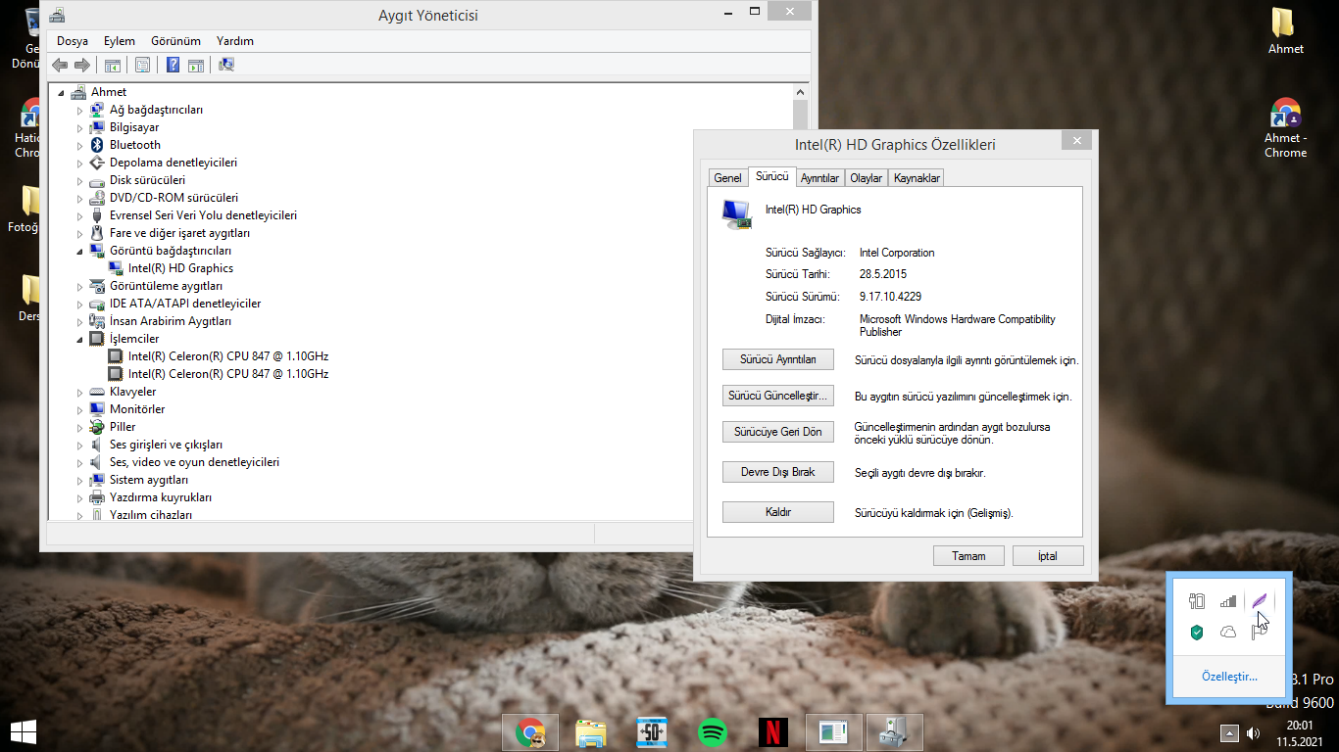
Task: Open the Dosya menu
Action: click(x=73, y=41)
